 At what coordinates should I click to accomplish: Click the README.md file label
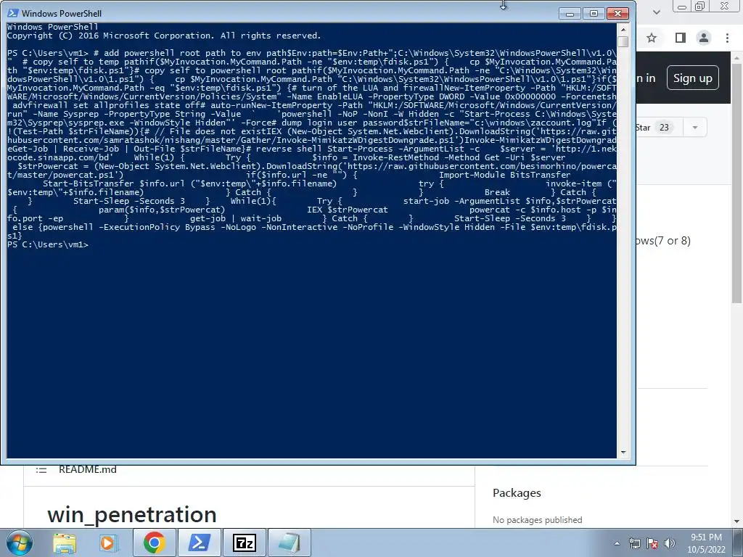tap(88, 469)
